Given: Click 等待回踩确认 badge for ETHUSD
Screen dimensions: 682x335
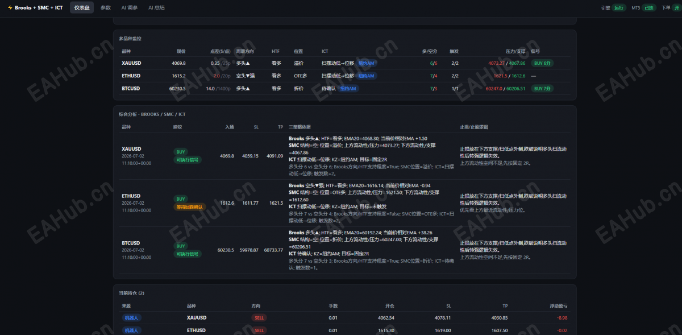Looking at the screenshot, I should [189, 207].
